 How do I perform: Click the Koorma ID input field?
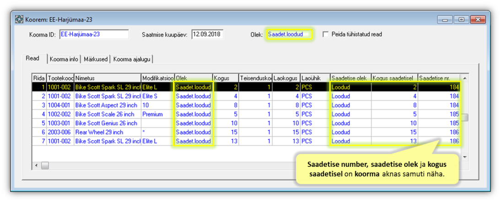[x=94, y=34]
